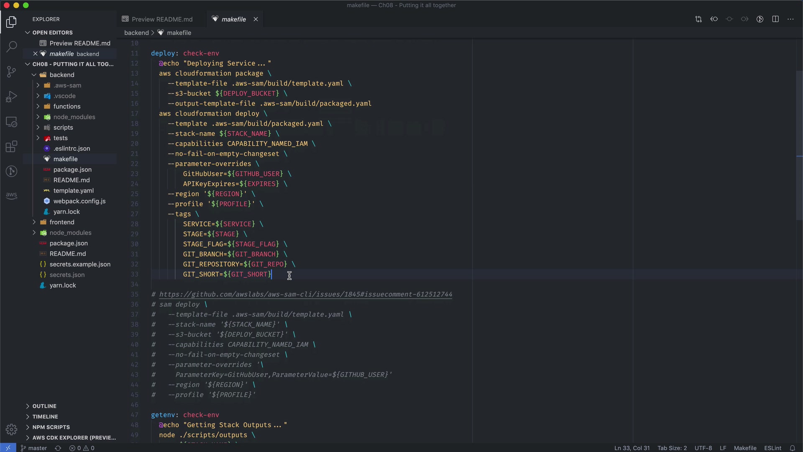803x452 pixels.
Task: Open template.yaml in the explorer
Action: (x=73, y=190)
